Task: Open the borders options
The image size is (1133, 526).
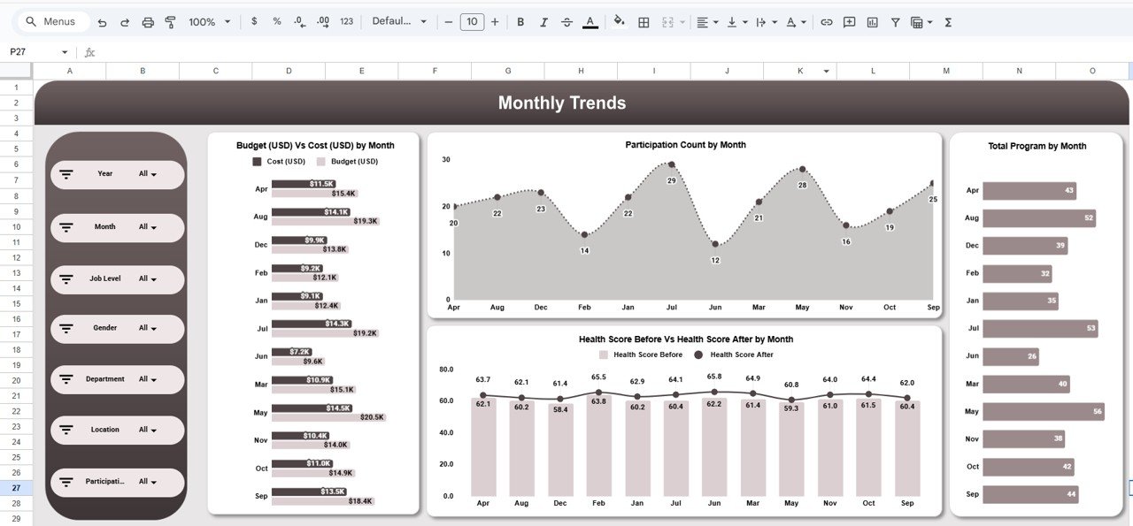Action: tap(644, 21)
